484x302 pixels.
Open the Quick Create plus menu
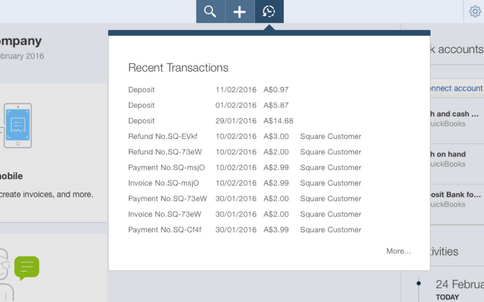click(x=239, y=11)
